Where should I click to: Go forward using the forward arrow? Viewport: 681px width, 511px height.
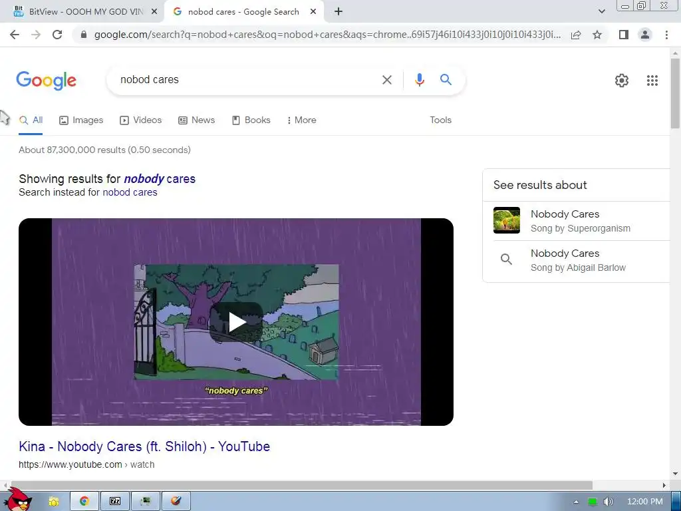point(36,35)
